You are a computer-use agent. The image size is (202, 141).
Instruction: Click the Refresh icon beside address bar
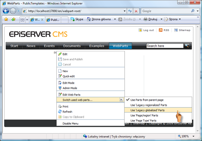[129, 11]
